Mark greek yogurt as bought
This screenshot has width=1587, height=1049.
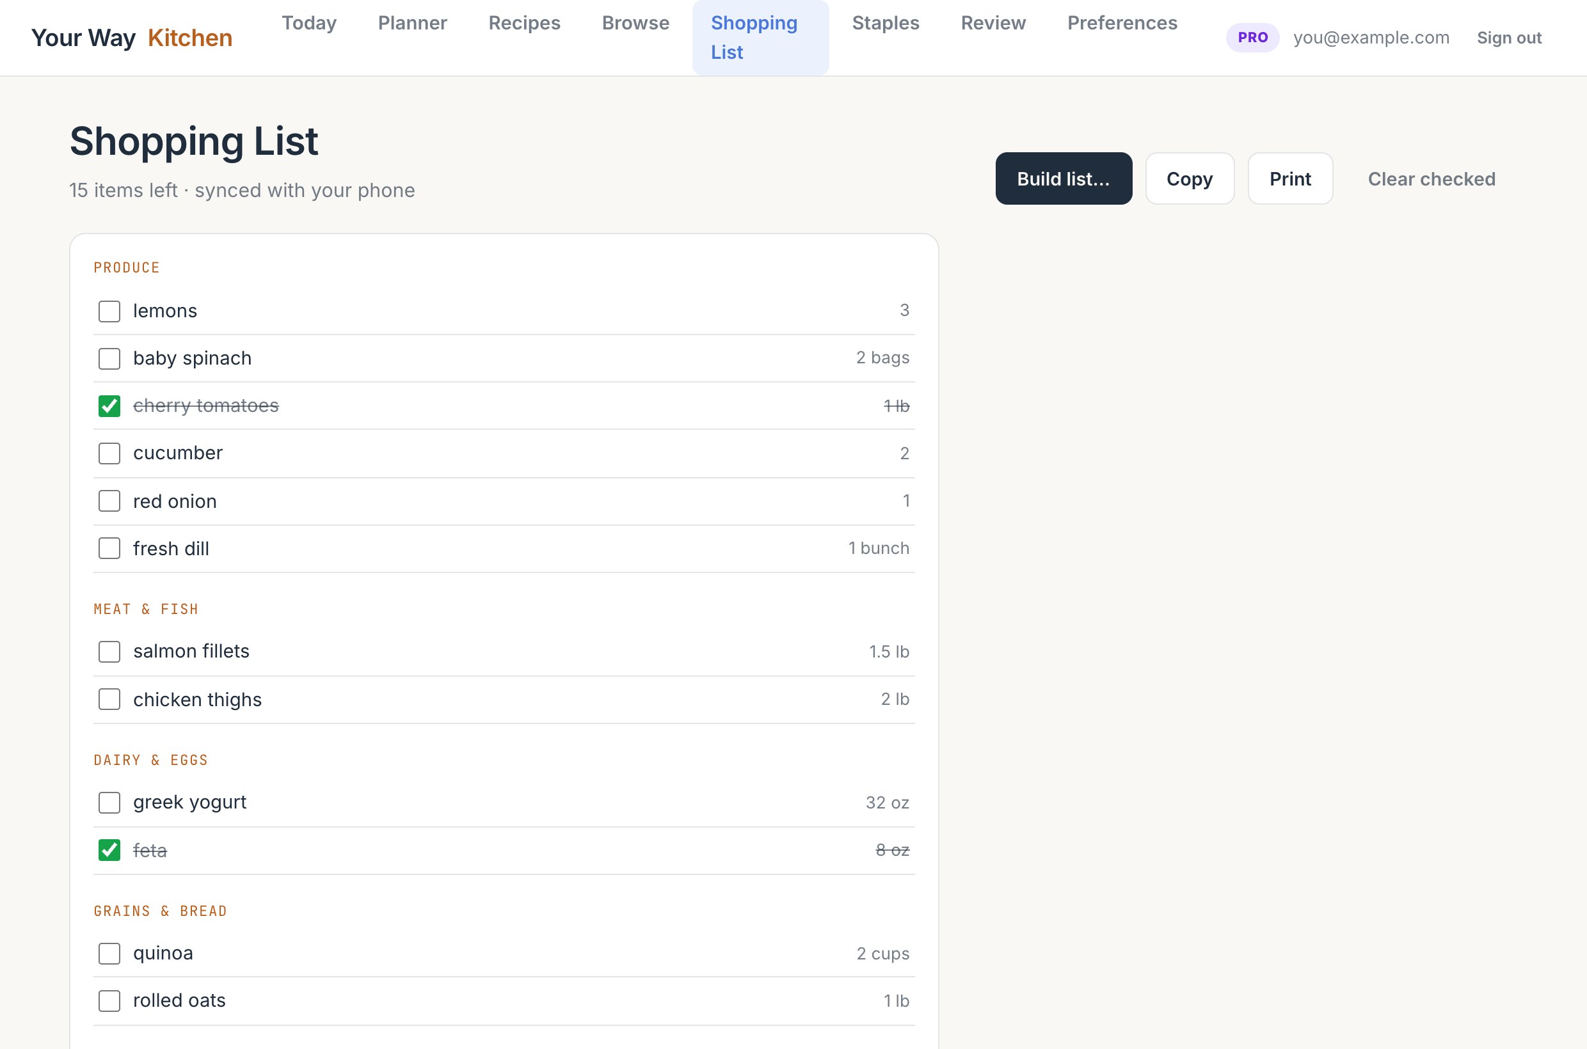(x=109, y=803)
